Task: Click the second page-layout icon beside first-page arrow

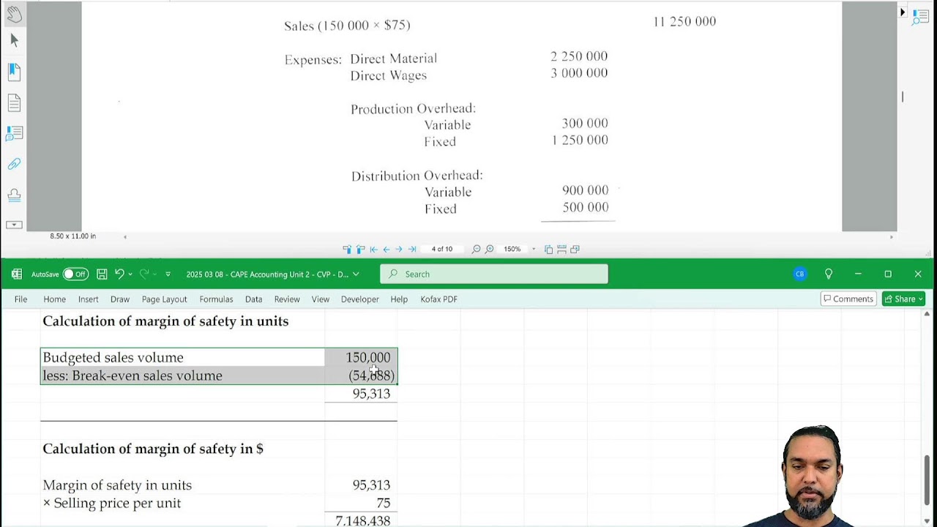Action: (360, 250)
